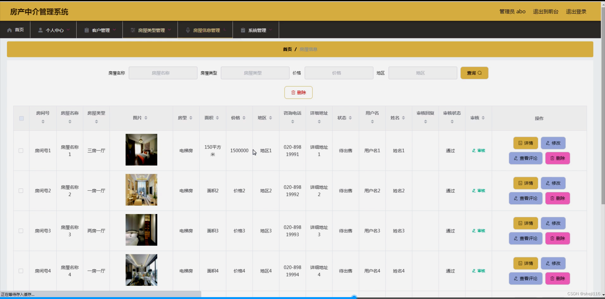
Task: Select 退出登录 in the top bar
Action: coord(576,12)
